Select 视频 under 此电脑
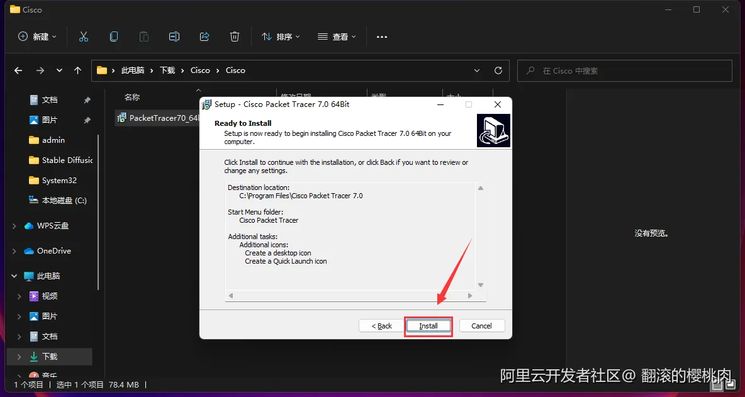Viewport: 745px width, 397px height. (x=50, y=296)
